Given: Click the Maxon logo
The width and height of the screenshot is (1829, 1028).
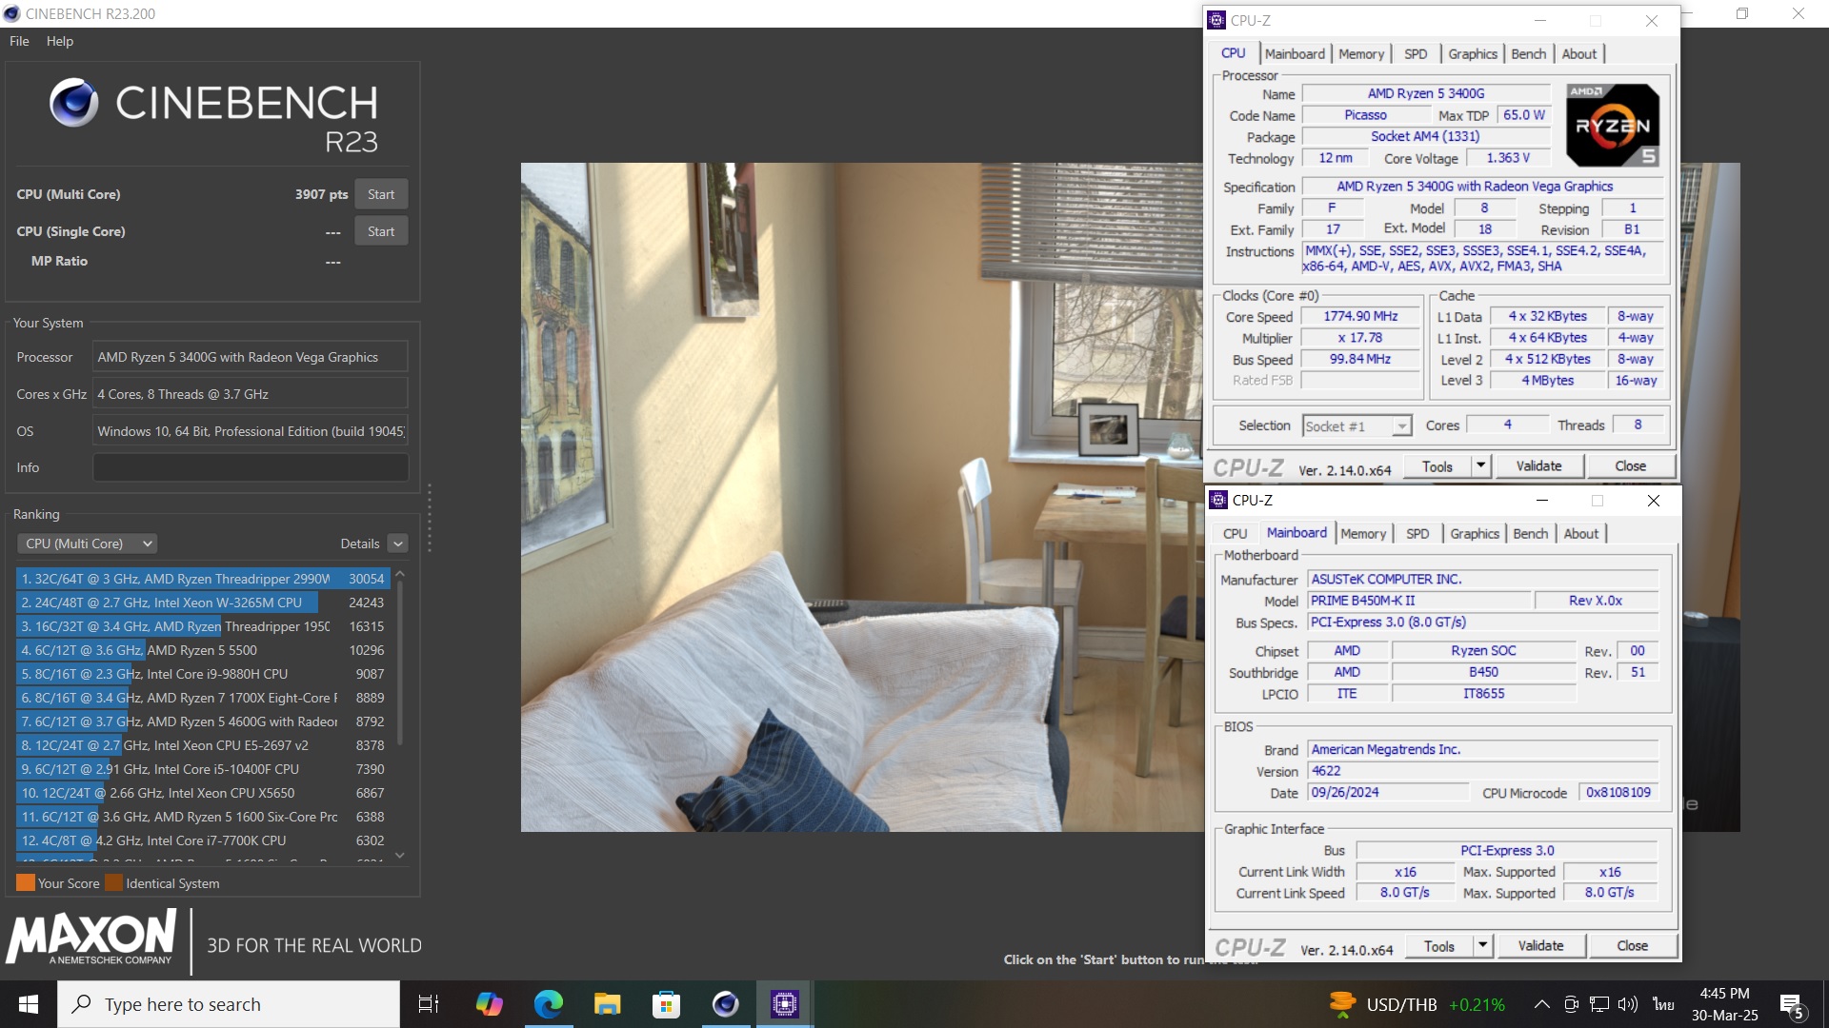Looking at the screenshot, I should point(91,939).
